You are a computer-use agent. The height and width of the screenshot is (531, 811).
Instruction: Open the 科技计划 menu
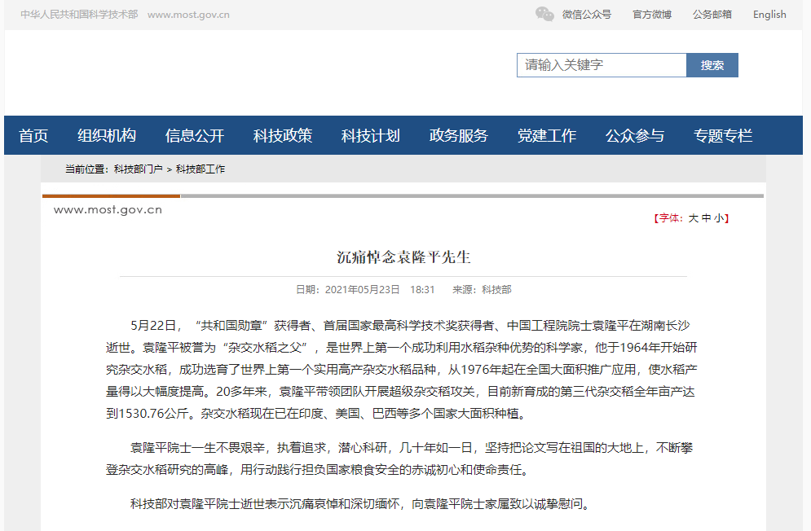click(x=370, y=135)
